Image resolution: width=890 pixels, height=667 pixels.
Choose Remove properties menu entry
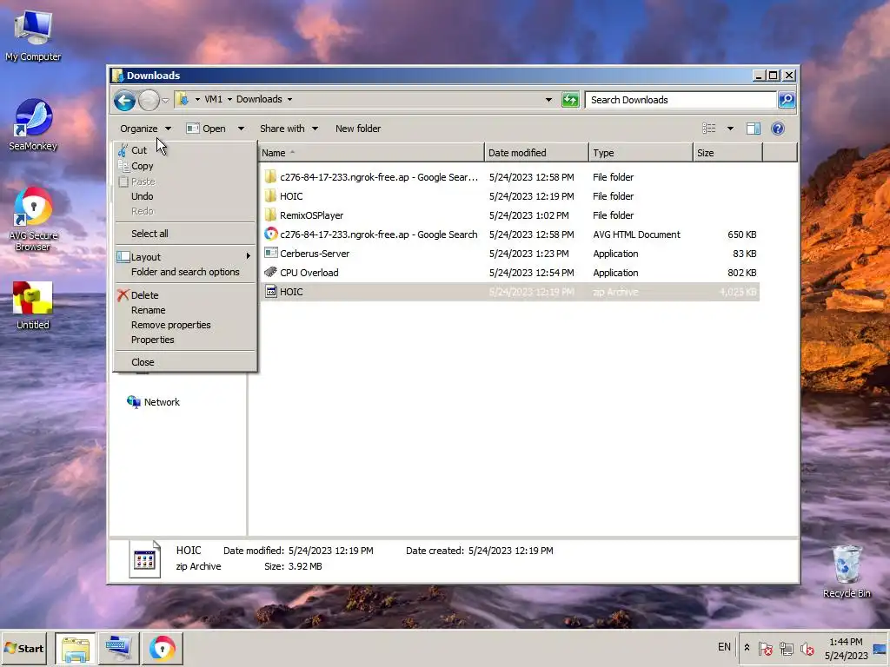[x=185, y=325]
